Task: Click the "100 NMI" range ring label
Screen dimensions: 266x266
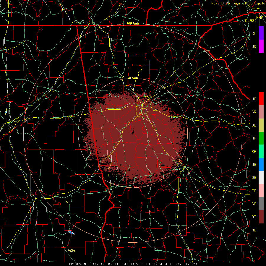Action: 133,23
